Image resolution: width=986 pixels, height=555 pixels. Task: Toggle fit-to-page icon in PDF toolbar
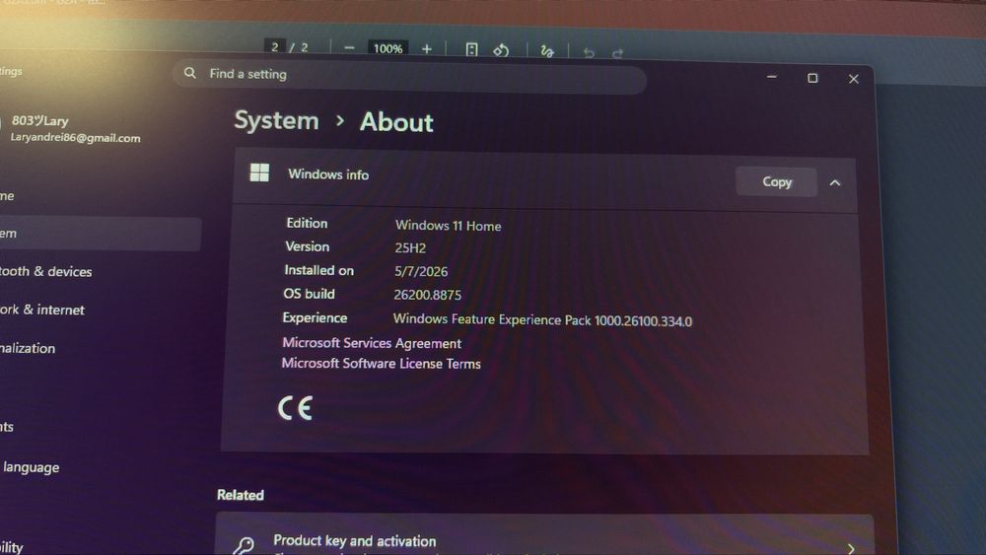pos(471,49)
